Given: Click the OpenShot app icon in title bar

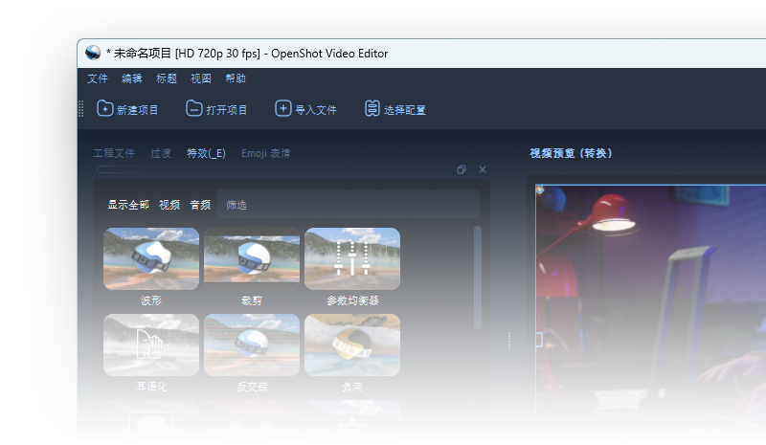Looking at the screenshot, I should point(93,53).
